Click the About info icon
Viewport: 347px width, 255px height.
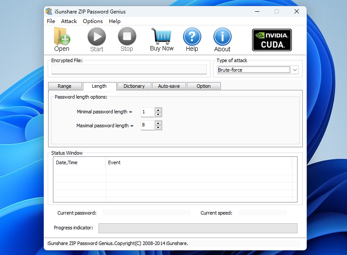point(222,40)
